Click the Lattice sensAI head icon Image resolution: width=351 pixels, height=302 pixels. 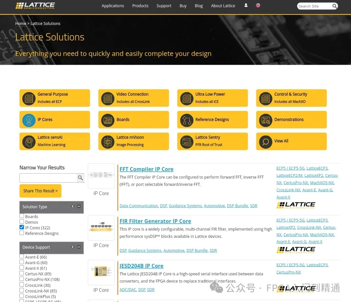(29, 142)
